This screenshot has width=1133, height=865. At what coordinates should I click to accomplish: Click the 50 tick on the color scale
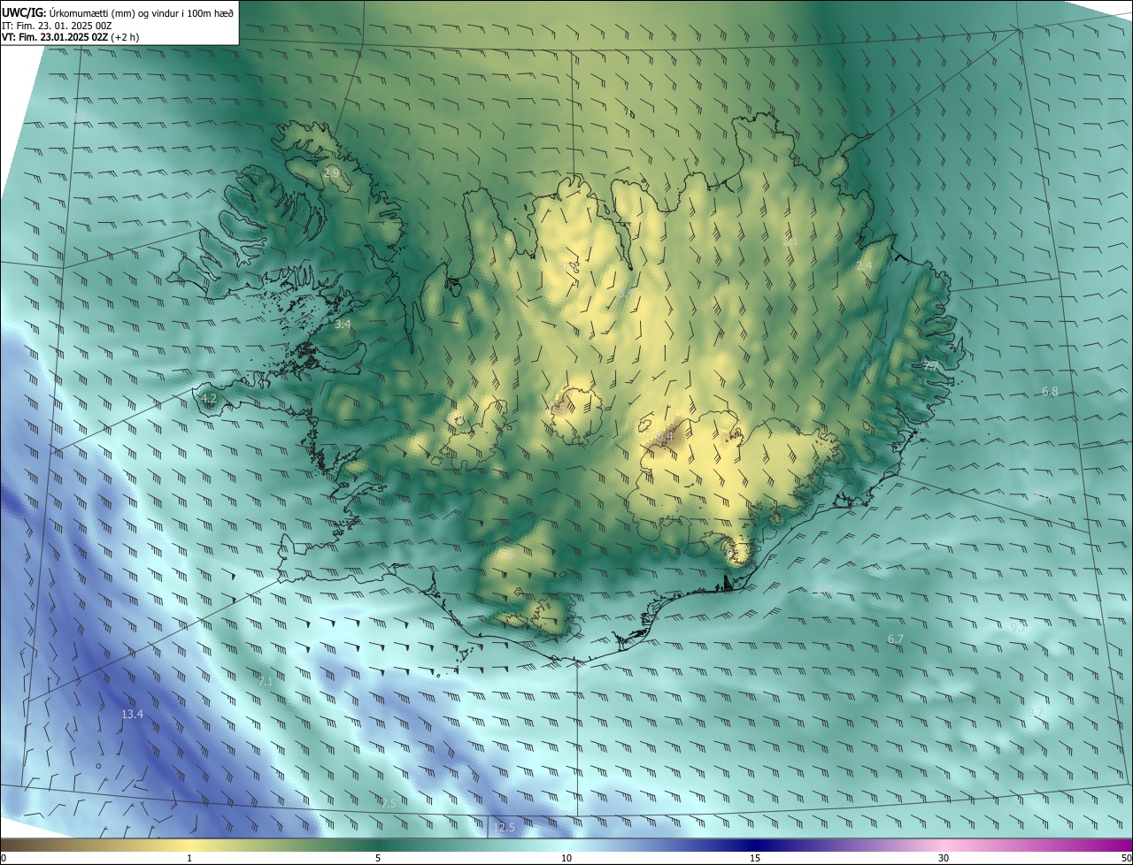click(1127, 859)
